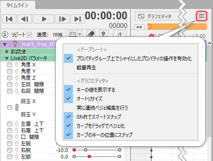
Task: Toggle the link icon beside 右腕
Action: point(17,150)
